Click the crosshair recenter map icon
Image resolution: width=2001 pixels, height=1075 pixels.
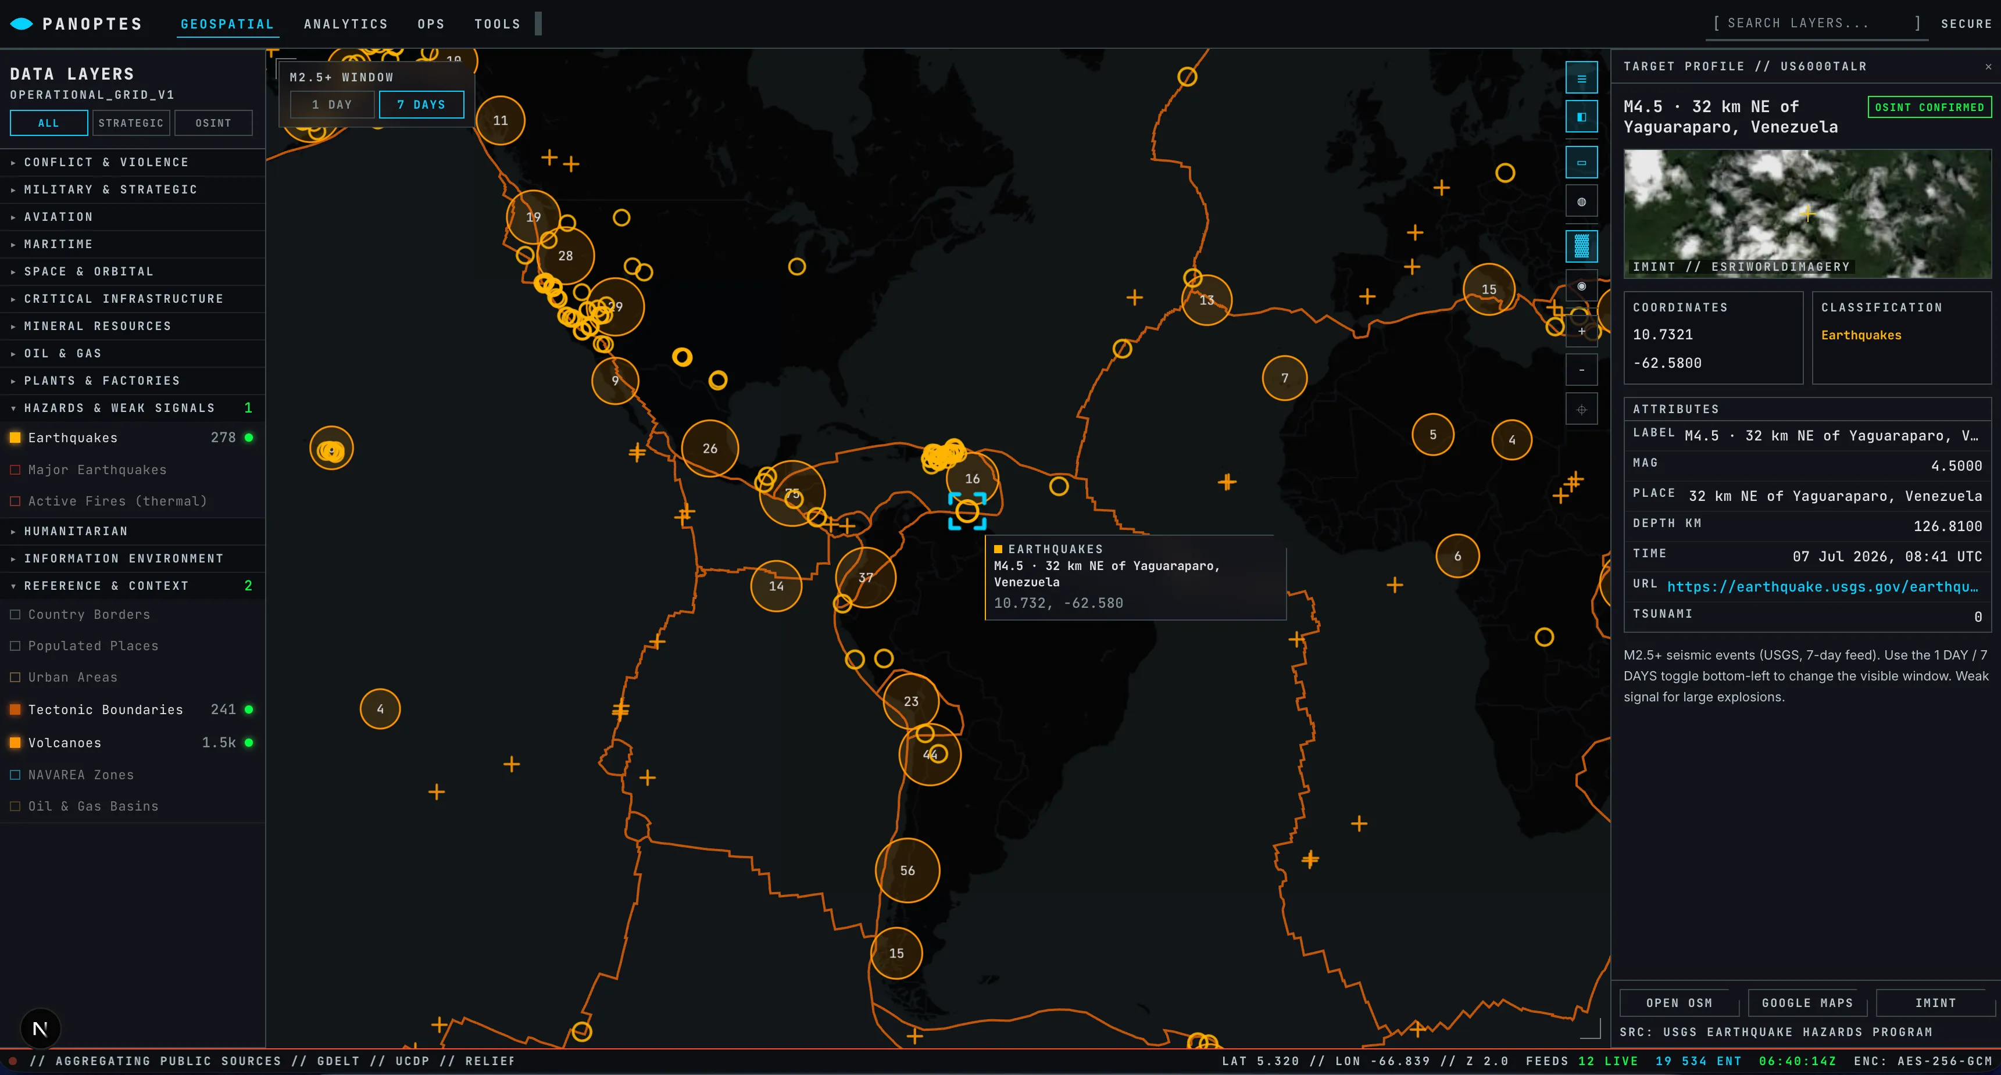coord(1581,409)
